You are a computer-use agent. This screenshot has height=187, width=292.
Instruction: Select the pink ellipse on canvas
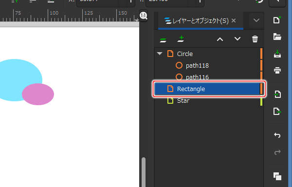pyautogui.click(x=38, y=94)
